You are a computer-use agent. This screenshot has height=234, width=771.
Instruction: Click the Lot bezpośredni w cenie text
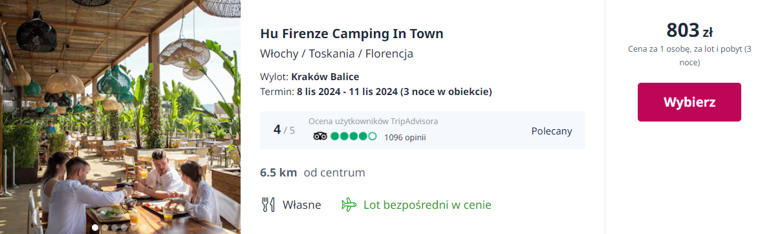[x=428, y=204]
